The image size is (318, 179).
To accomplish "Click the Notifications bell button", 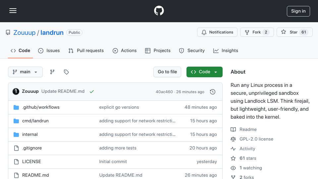I will (x=217, y=32).
